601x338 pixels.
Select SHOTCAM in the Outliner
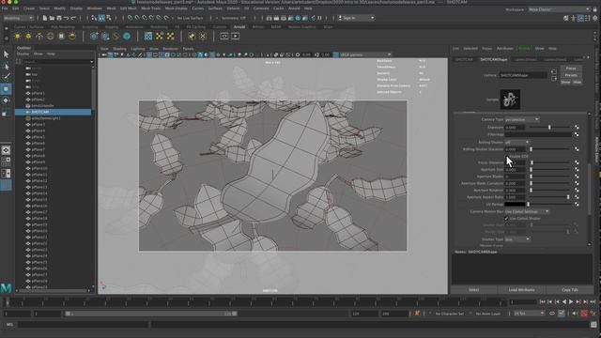[54, 112]
